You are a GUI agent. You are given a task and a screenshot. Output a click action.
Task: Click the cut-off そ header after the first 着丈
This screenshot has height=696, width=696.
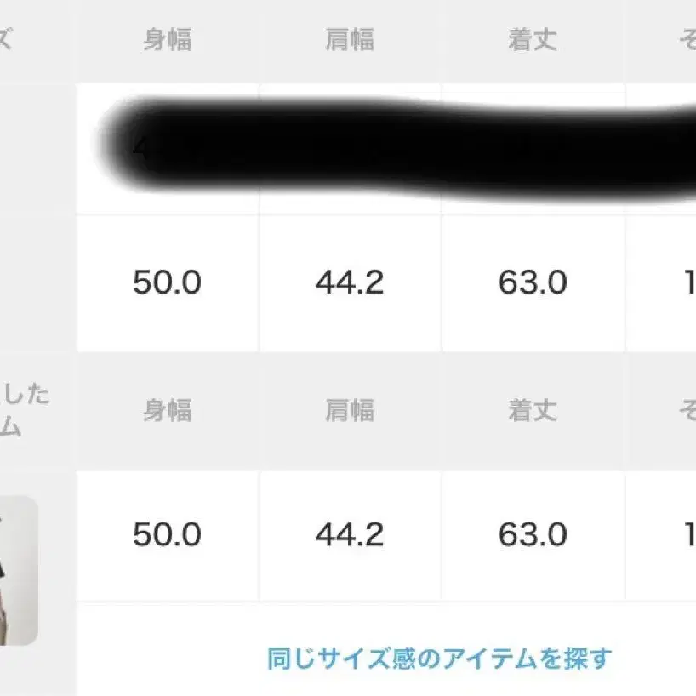(x=687, y=41)
